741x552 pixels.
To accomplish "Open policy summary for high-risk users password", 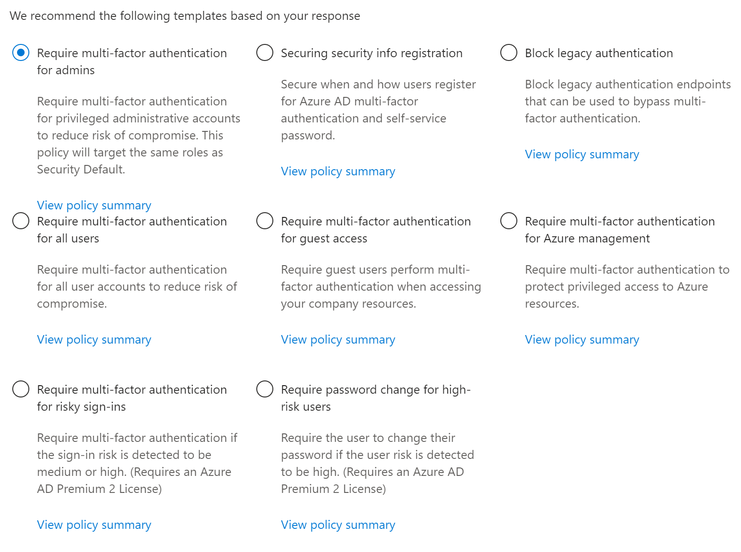I will click(x=338, y=525).
